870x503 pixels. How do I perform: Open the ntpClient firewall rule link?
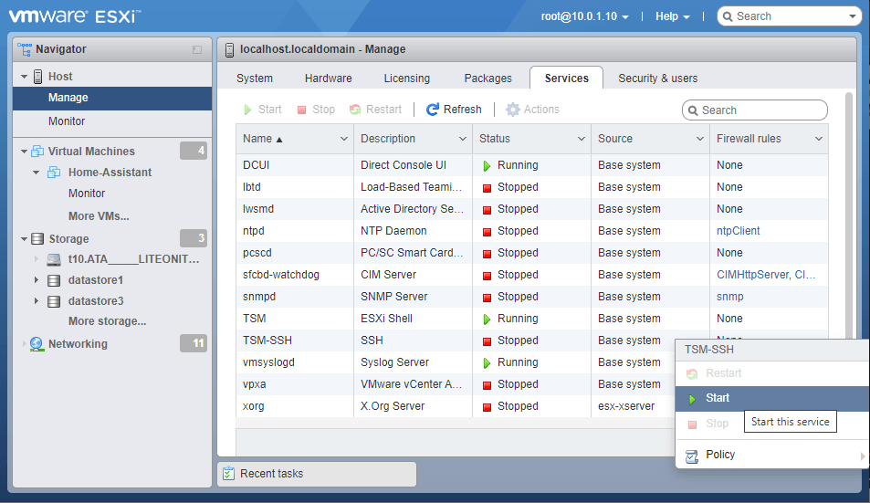coord(738,231)
